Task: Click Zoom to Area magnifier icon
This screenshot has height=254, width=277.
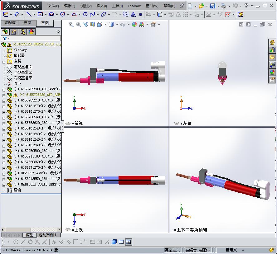Action: tap(78, 24)
